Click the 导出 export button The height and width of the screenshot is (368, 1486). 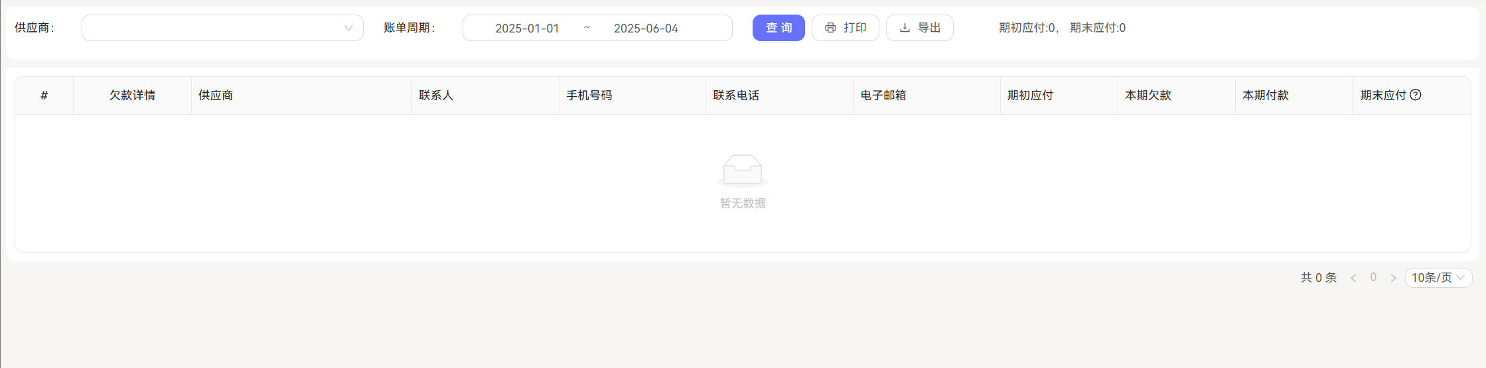[x=920, y=28]
